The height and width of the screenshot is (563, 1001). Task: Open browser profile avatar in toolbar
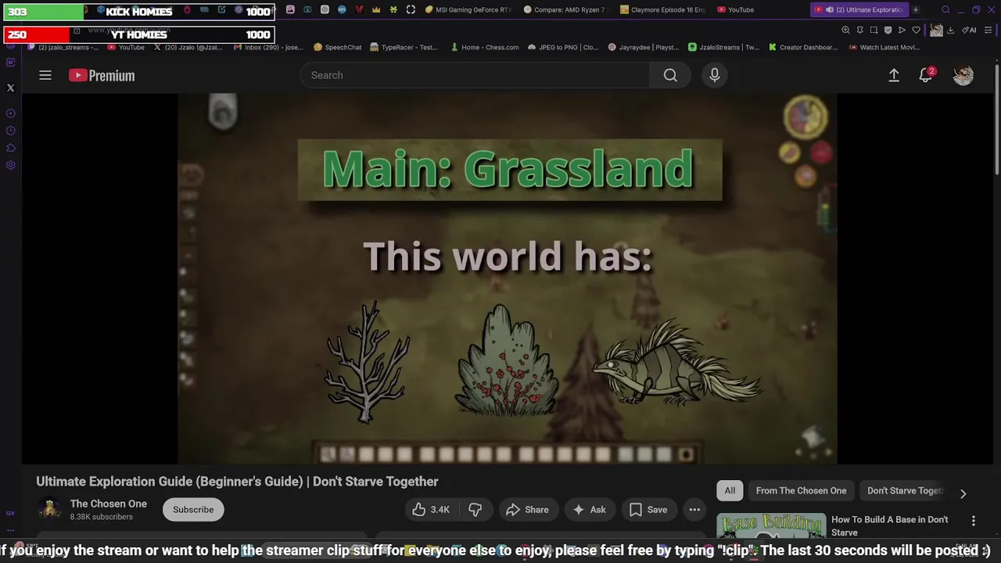[x=936, y=30]
